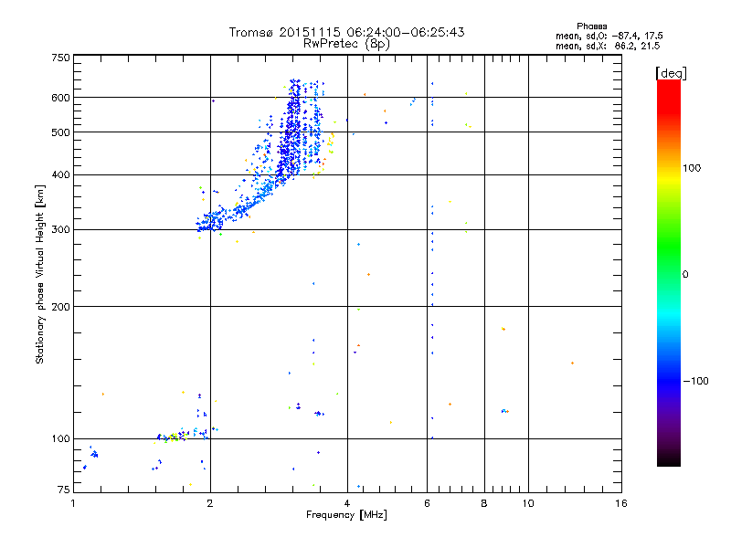
Task: Click the "75" height tick label
Action: 64,490
